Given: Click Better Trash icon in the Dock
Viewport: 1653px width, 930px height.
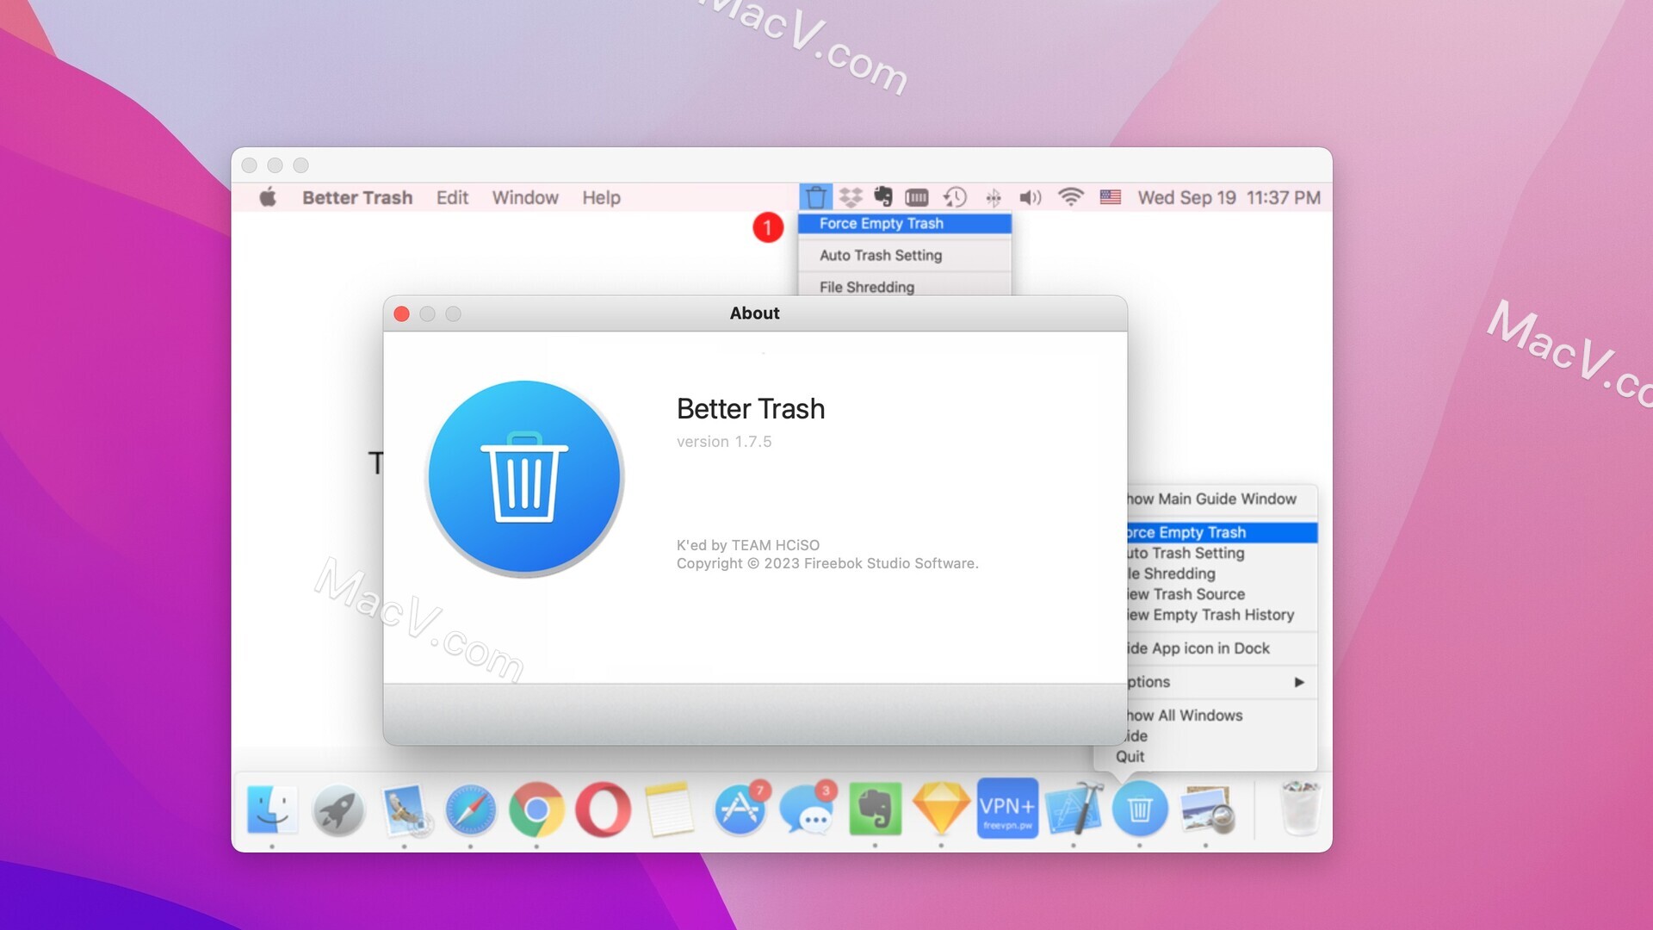Looking at the screenshot, I should click(1140, 809).
